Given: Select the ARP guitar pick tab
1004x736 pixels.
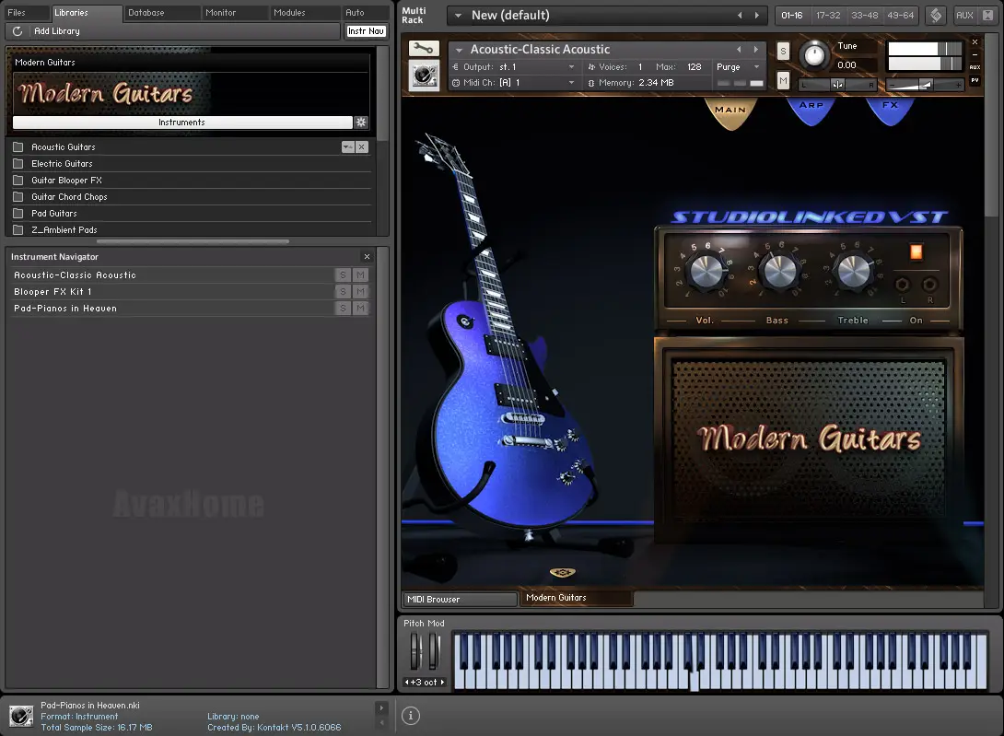Looking at the screenshot, I should click(x=811, y=109).
